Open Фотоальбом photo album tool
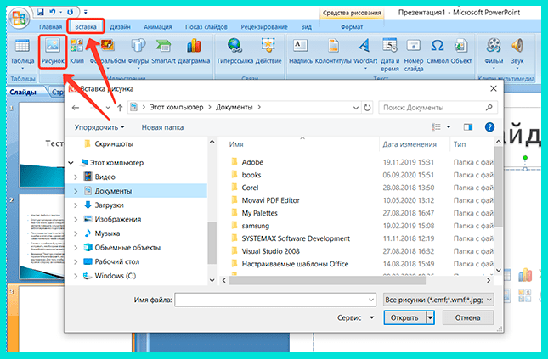Viewport: 548px width, 359px height. pos(108,51)
